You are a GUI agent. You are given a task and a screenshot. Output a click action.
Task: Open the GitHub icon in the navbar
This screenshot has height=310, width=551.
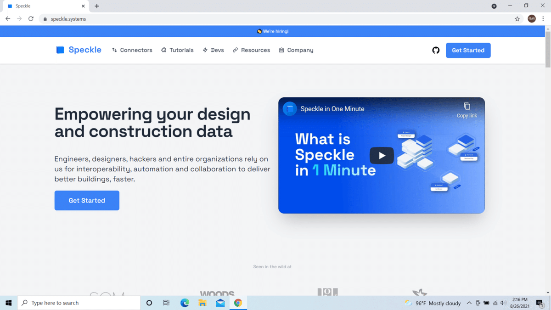pyautogui.click(x=436, y=51)
